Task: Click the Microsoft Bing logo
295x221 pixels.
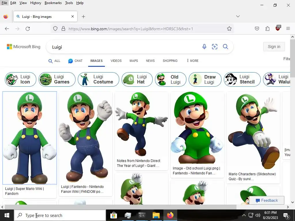Action: coord(24,47)
